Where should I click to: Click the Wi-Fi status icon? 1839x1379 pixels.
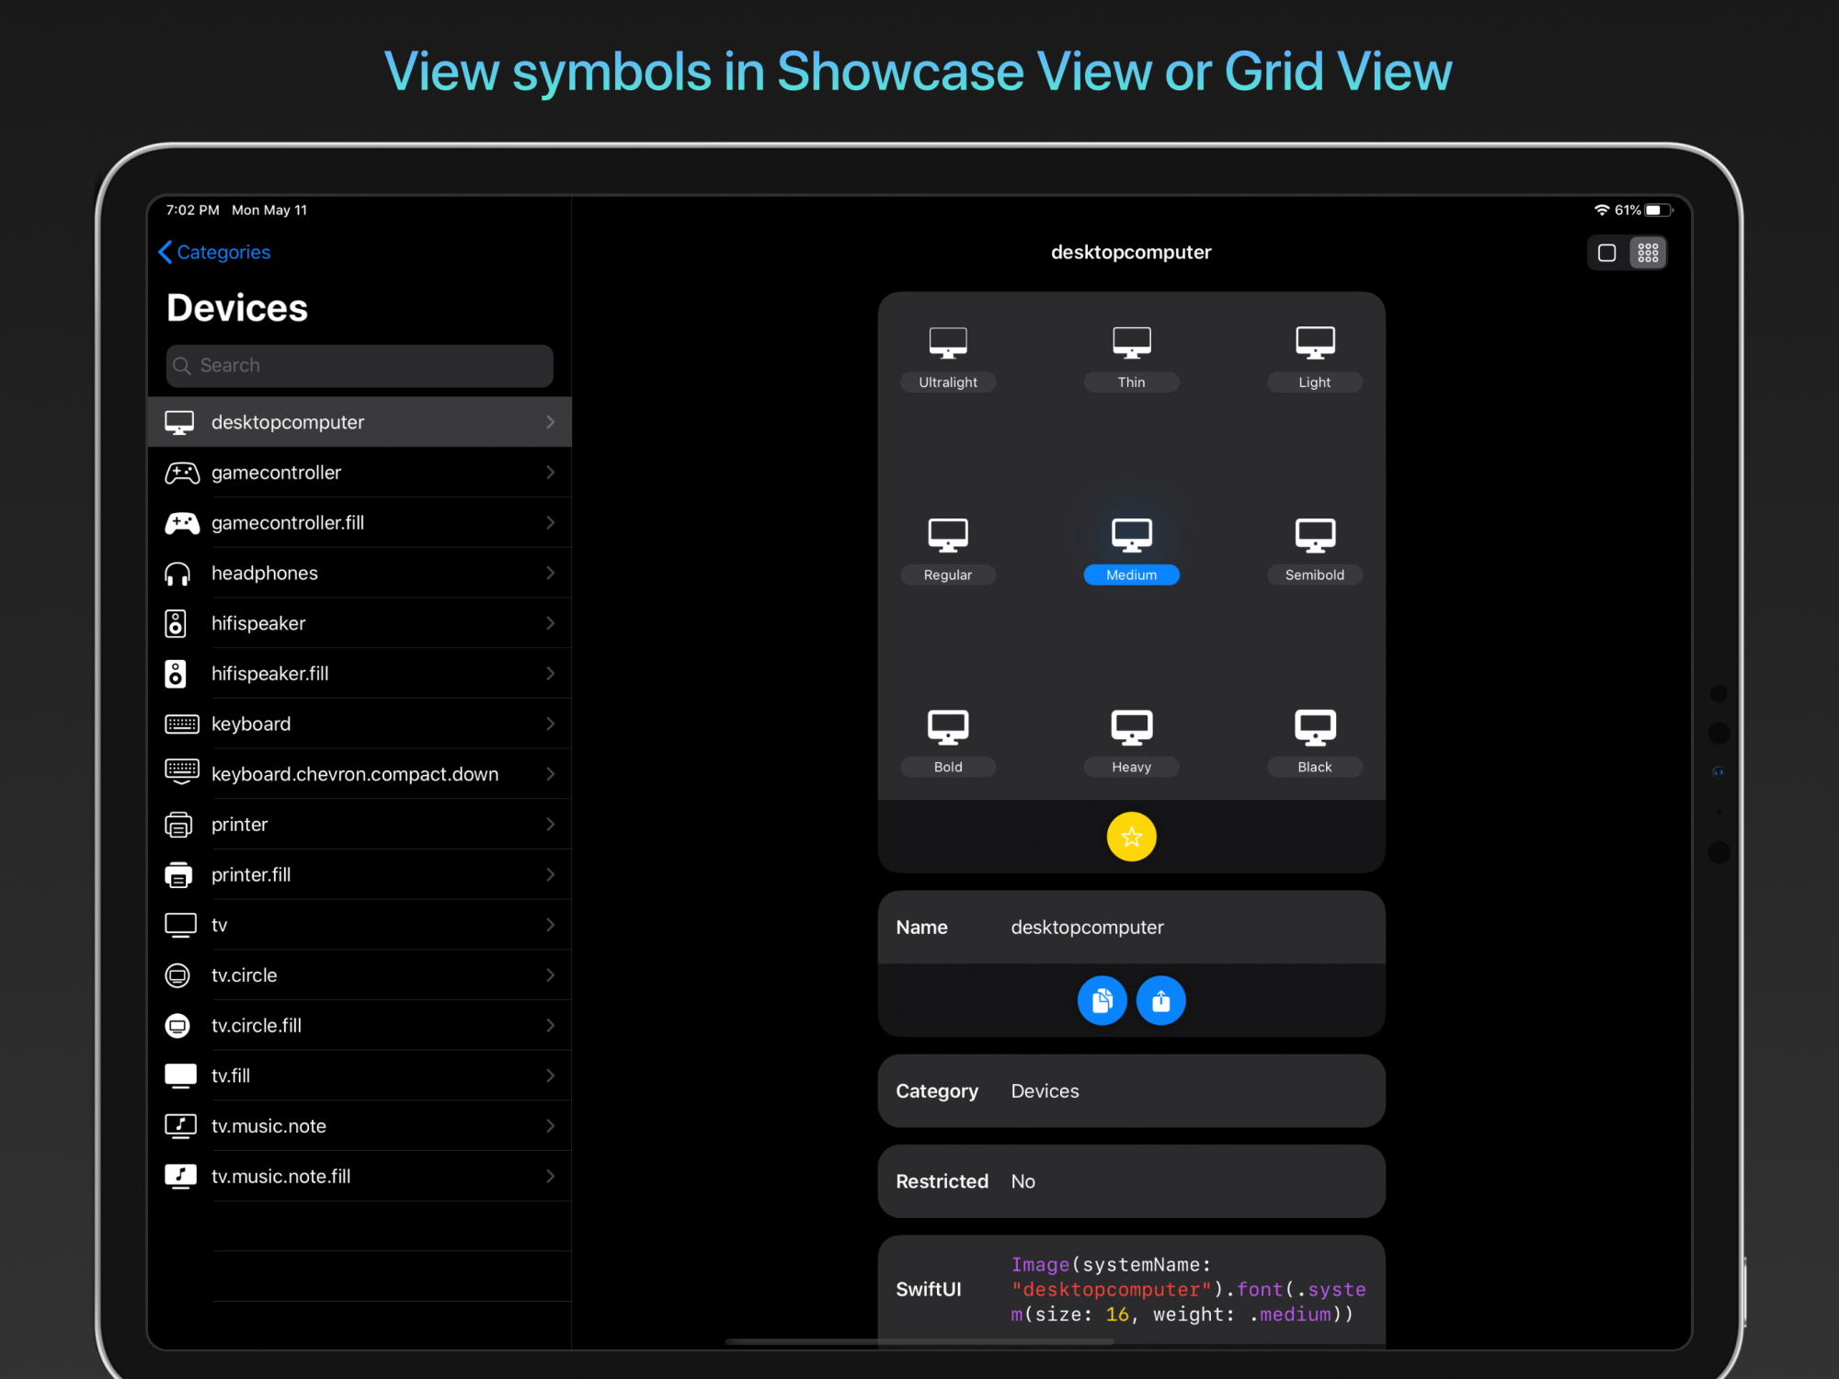1601,210
